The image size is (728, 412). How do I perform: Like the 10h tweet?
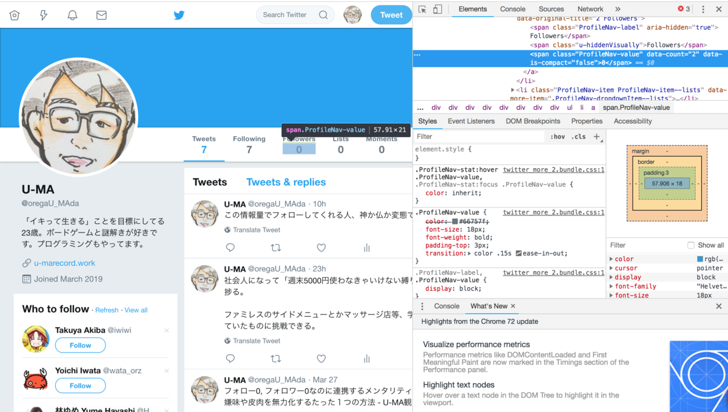321,248
